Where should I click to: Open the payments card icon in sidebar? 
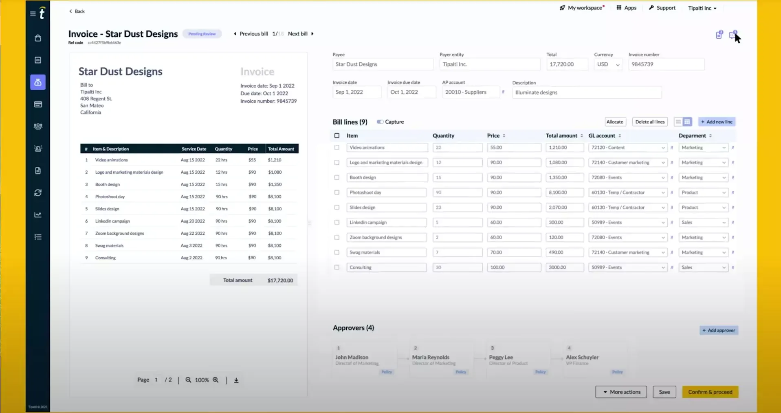[37, 104]
